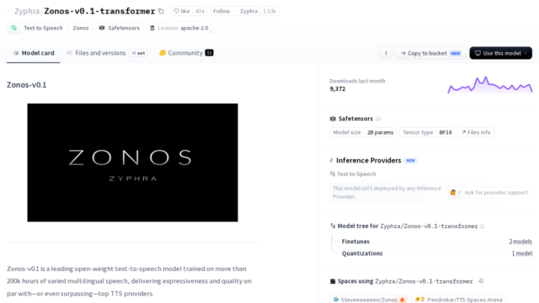Copy the model name with the clipboard icon
The width and height of the screenshot is (539, 303).
click(161, 11)
